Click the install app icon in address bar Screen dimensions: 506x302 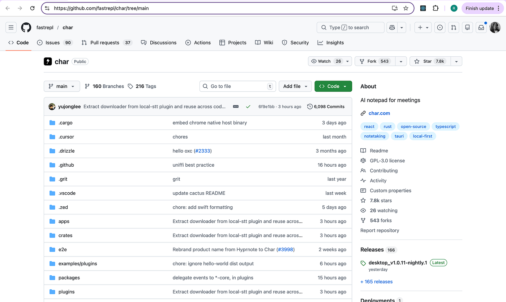395,8
